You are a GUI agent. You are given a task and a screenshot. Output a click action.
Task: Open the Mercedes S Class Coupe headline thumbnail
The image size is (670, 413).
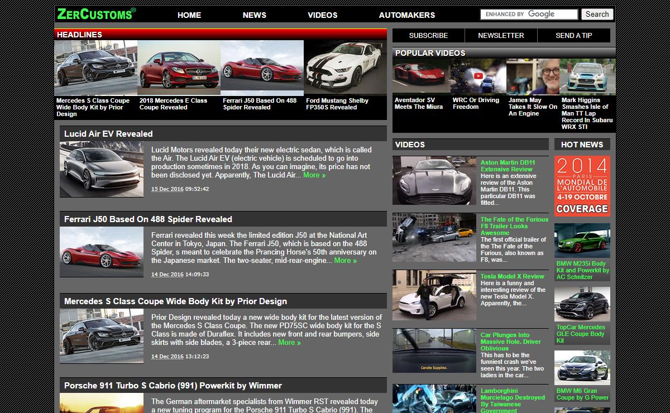coord(95,68)
